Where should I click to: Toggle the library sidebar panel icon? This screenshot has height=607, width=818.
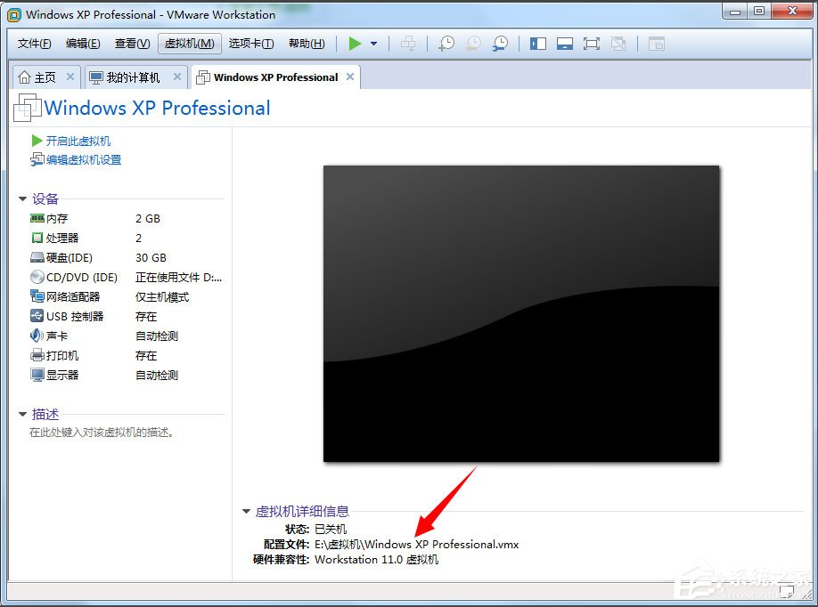click(x=537, y=43)
